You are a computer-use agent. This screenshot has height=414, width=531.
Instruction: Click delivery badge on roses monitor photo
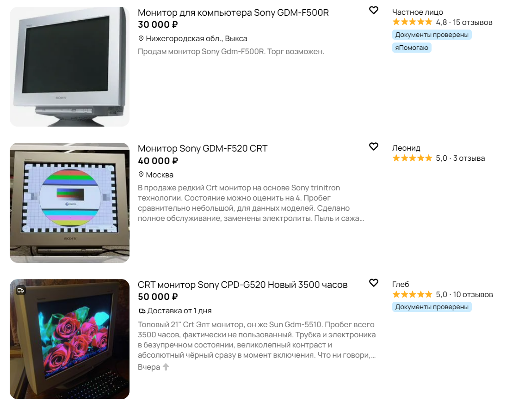coord(21,290)
